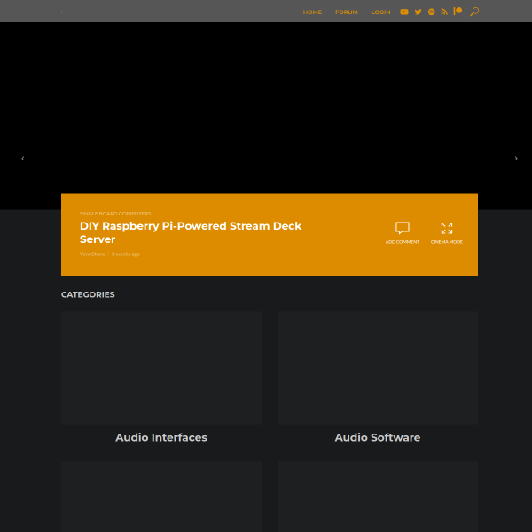The height and width of the screenshot is (532, 532).
Task: Show the previous slide using left arrow
Action: (x=23, y=159)
